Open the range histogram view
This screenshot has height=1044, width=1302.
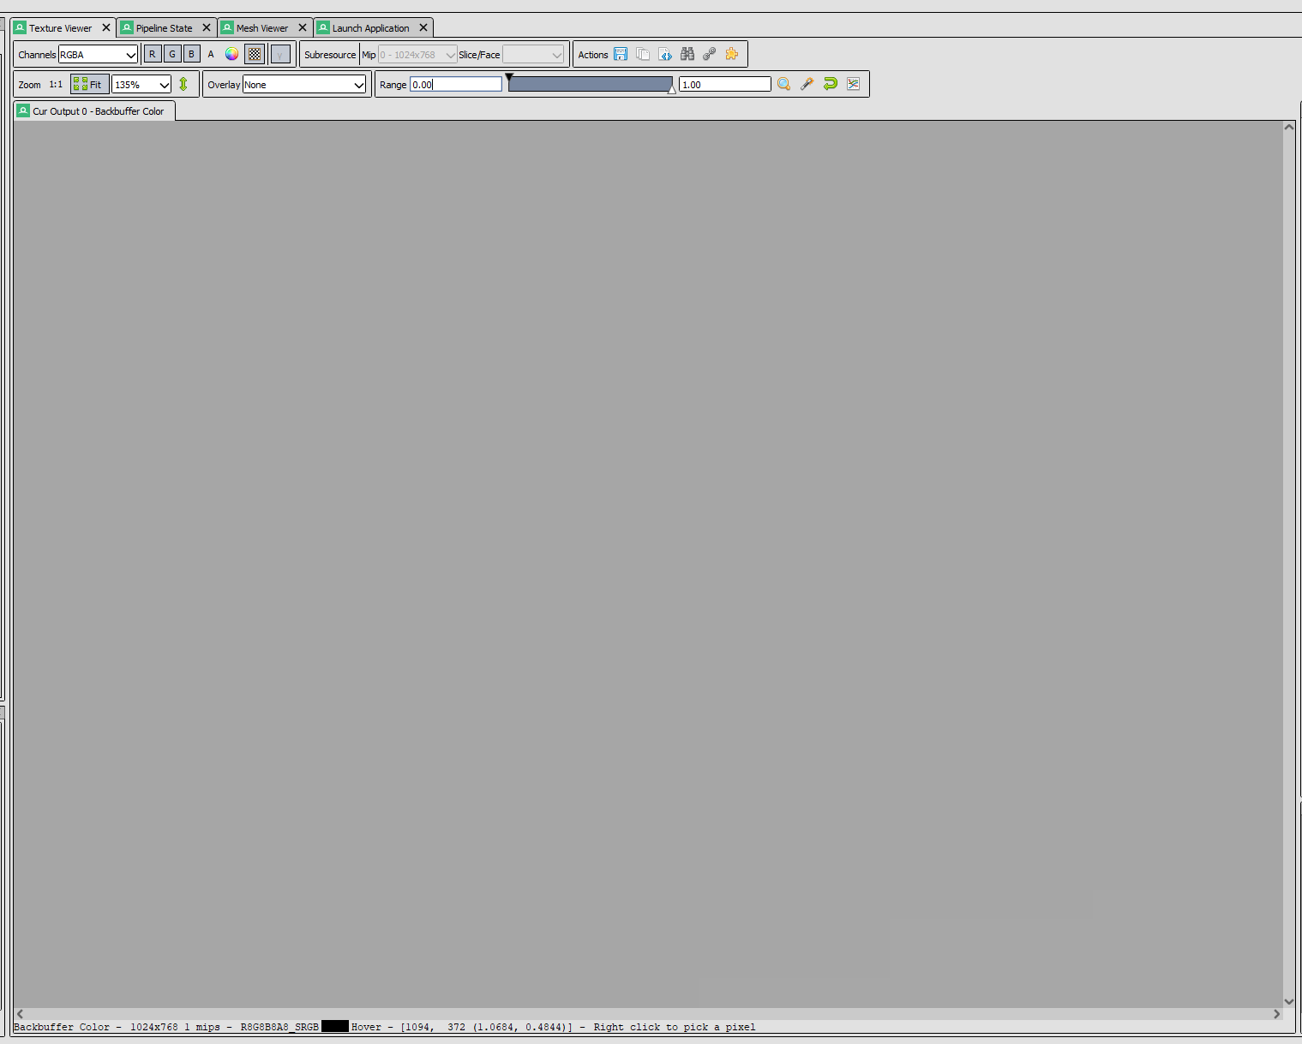coord(854,84)
